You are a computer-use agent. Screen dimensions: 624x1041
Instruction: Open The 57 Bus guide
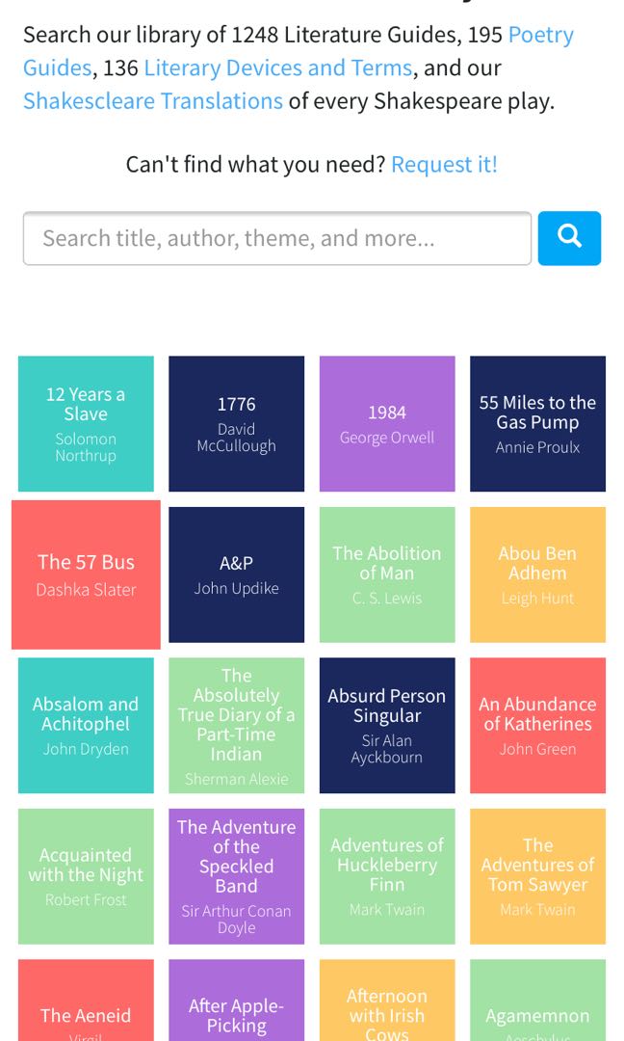point(85,574)
